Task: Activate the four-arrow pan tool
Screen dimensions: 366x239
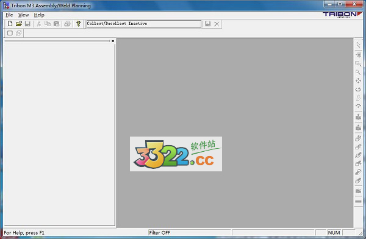Action: [358, 80]
